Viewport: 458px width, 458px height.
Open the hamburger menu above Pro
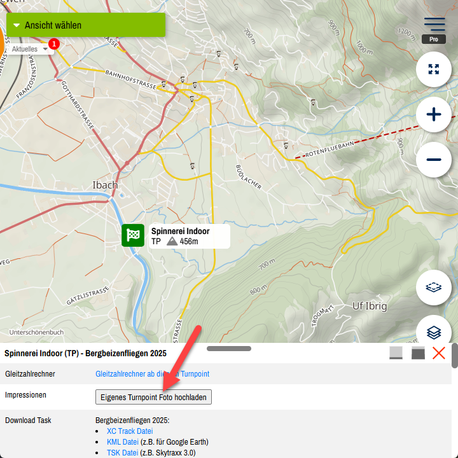[x=434, y=24]
